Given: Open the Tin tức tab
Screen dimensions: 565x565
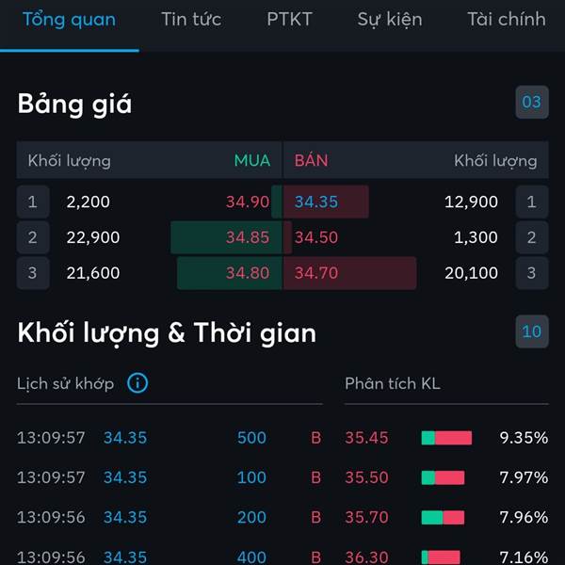Looking at the screenshot, I should [191, 20].
